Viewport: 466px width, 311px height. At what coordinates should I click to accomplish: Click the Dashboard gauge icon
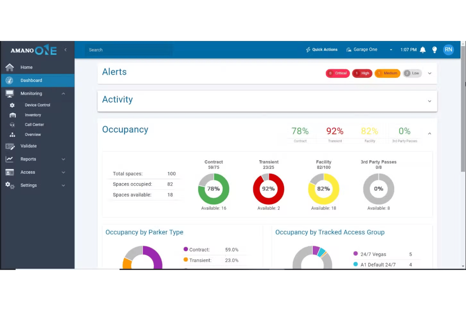click(x=9, y=80)
